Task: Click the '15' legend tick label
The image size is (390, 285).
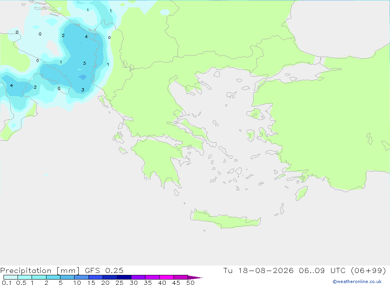Action: click(91, 283)
